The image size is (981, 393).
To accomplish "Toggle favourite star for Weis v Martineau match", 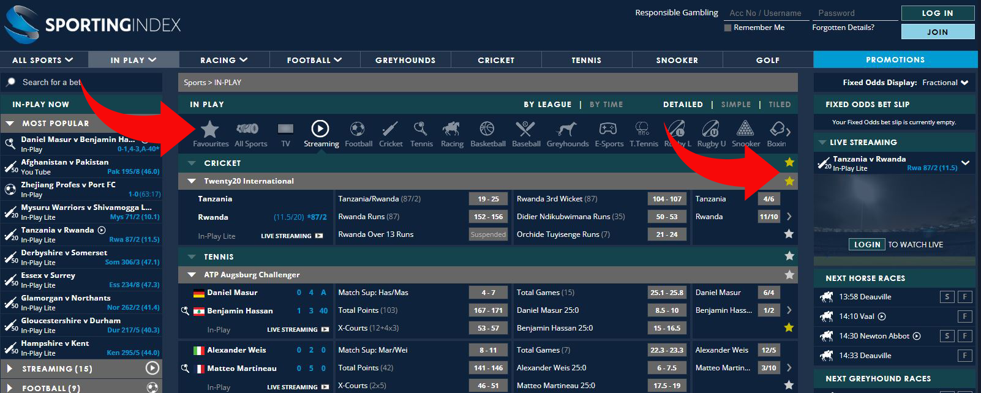I will tap(789, 385).
